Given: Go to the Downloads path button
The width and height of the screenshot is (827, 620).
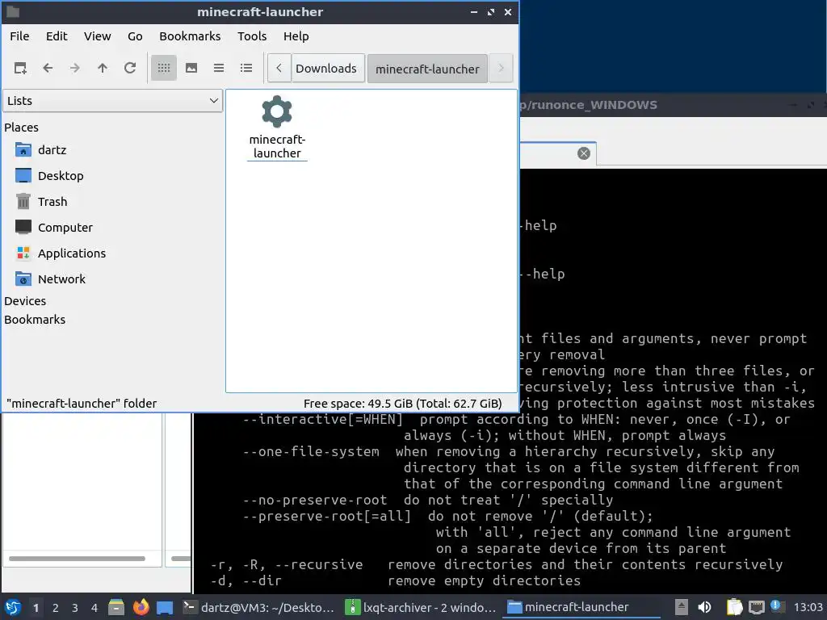Looking at the screenshot, I should point(326,69).
